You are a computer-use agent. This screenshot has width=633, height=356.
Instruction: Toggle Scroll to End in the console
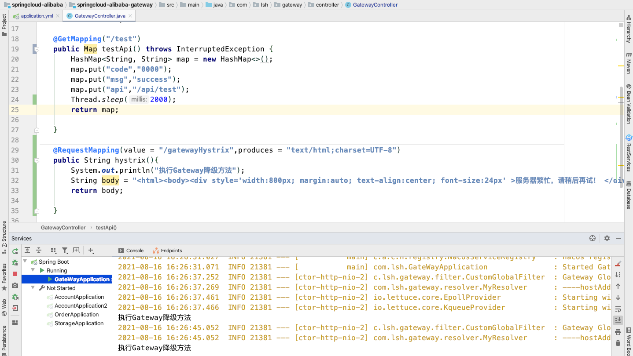(618, 320)
